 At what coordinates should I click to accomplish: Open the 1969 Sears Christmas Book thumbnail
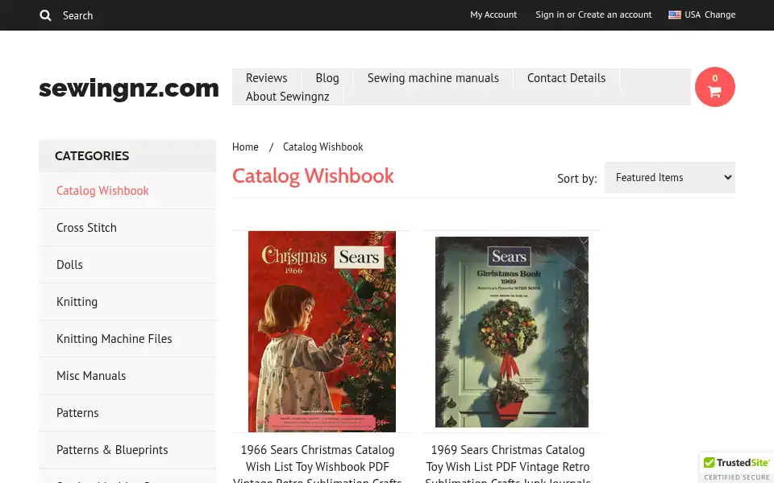[x=512, y=332]
